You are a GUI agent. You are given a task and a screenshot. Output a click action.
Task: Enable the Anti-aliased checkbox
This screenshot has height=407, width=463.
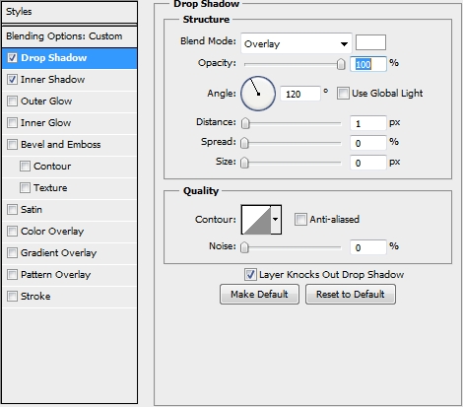(300, 219)
